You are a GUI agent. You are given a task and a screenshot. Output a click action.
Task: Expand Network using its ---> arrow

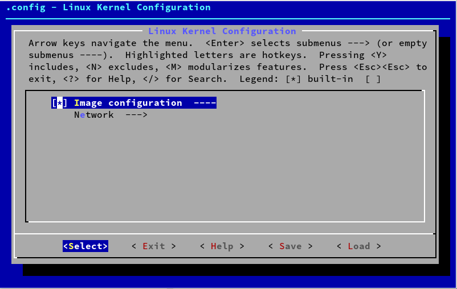[x=136, y=115]
